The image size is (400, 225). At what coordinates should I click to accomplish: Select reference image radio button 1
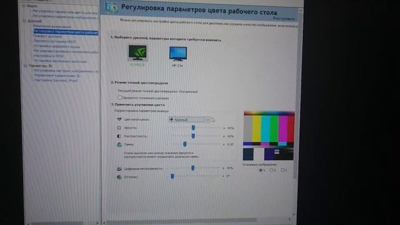click(261, 170)
